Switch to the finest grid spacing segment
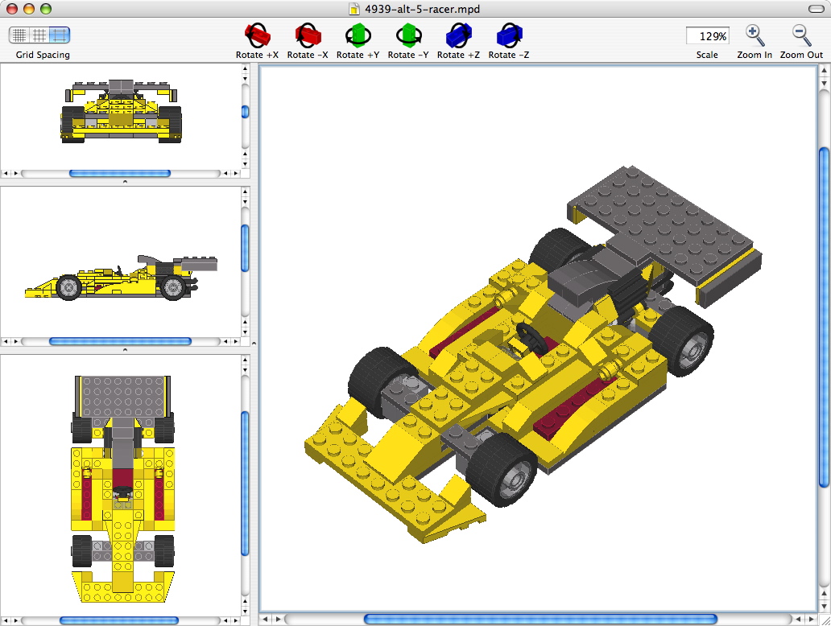831x626 pixels. pos(18,35)
